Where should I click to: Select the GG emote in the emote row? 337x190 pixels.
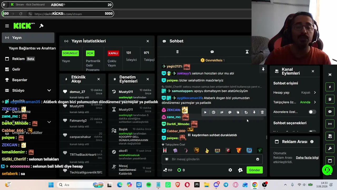[x=217, y=150]
